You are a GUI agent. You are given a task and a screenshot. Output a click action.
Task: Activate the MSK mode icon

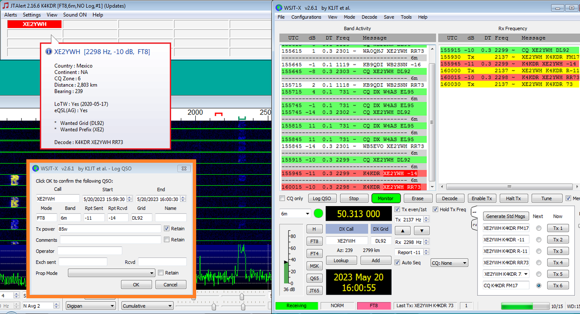(314, 265)
